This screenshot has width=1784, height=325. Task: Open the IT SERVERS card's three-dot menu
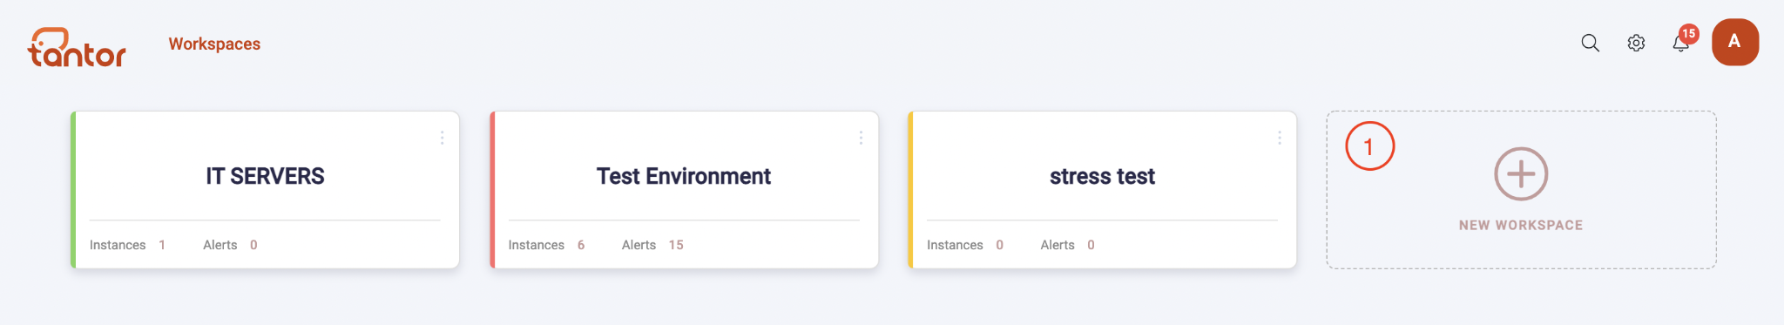click(x=442, y=138)
